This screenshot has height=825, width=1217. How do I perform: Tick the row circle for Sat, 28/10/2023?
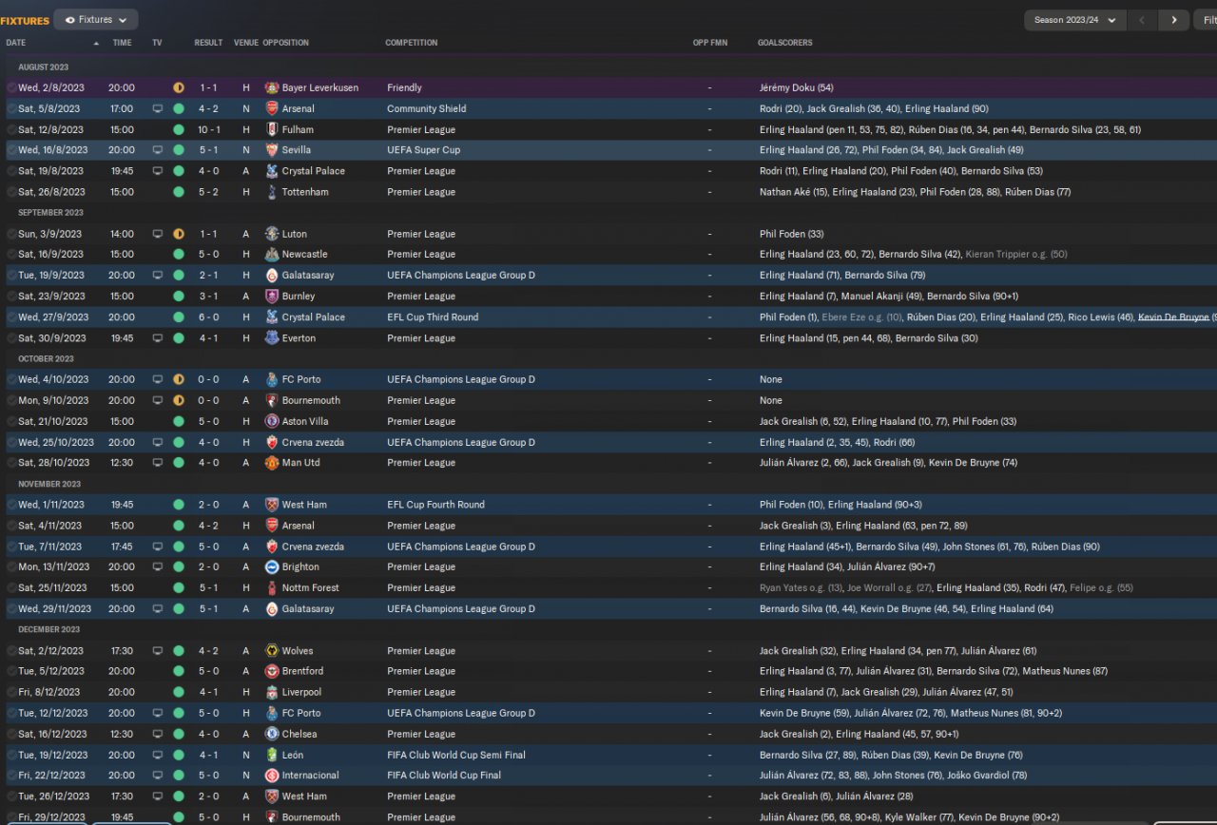[11, 463]
